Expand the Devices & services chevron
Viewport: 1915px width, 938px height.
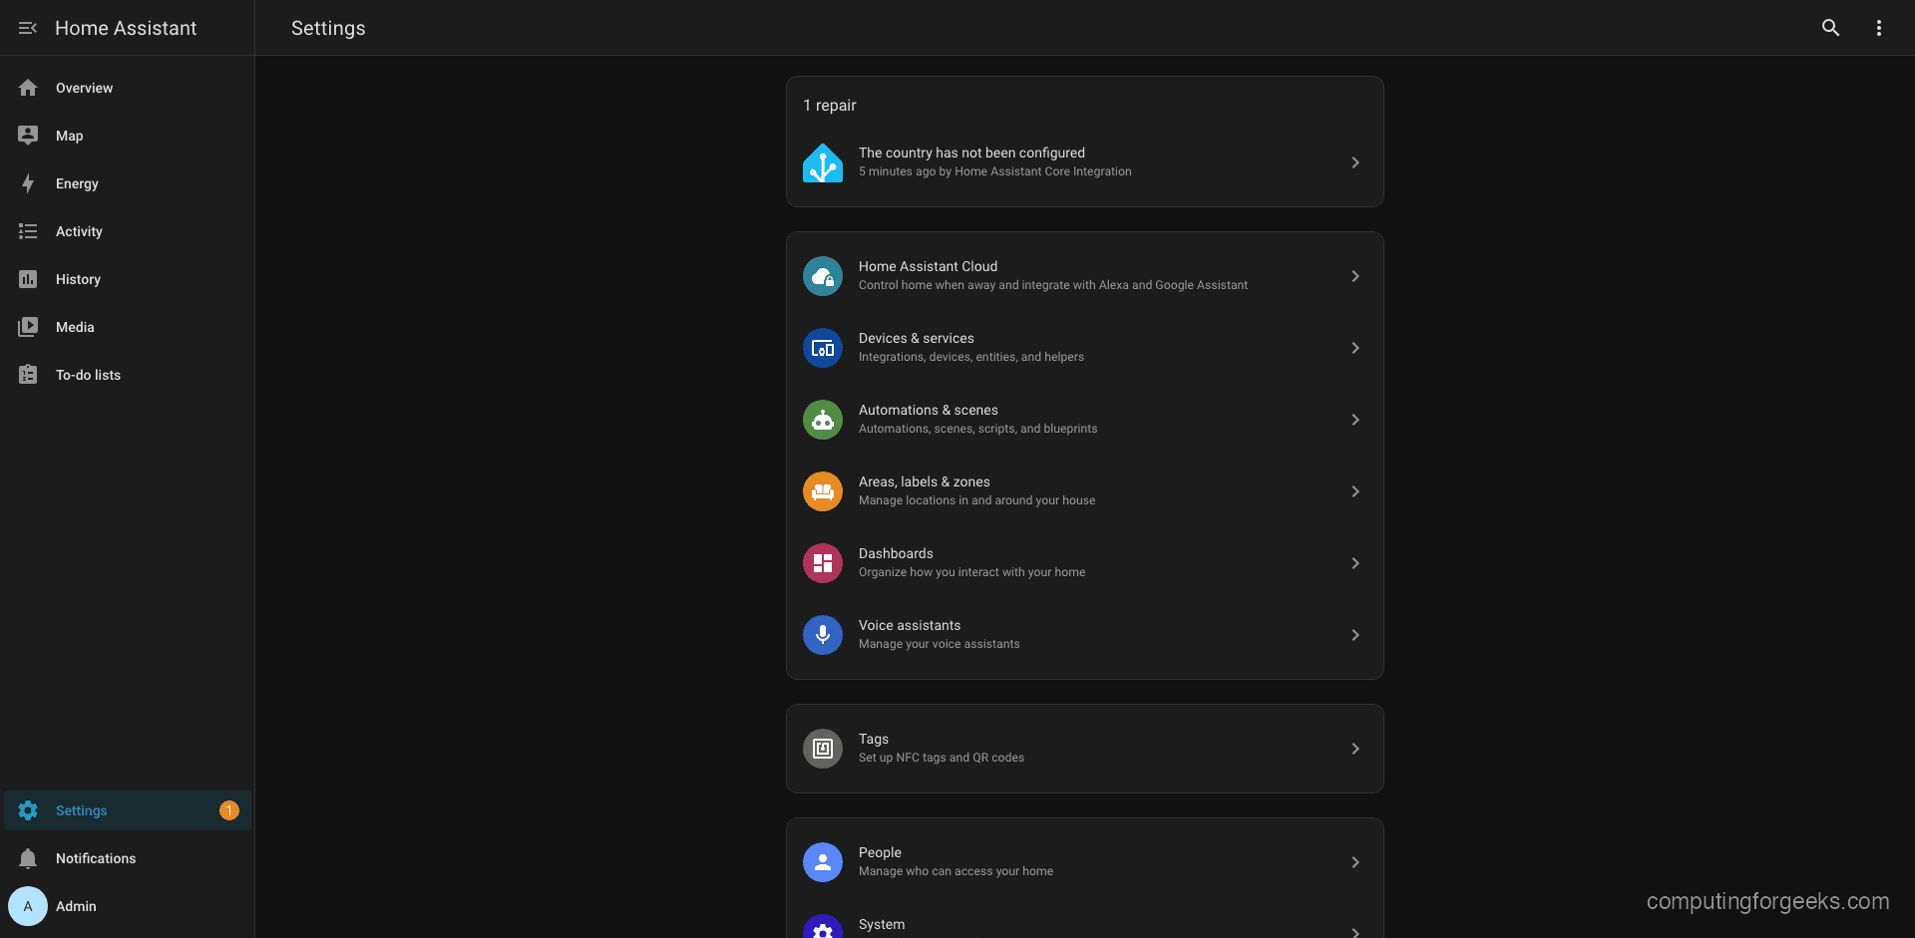[1355, 348]
